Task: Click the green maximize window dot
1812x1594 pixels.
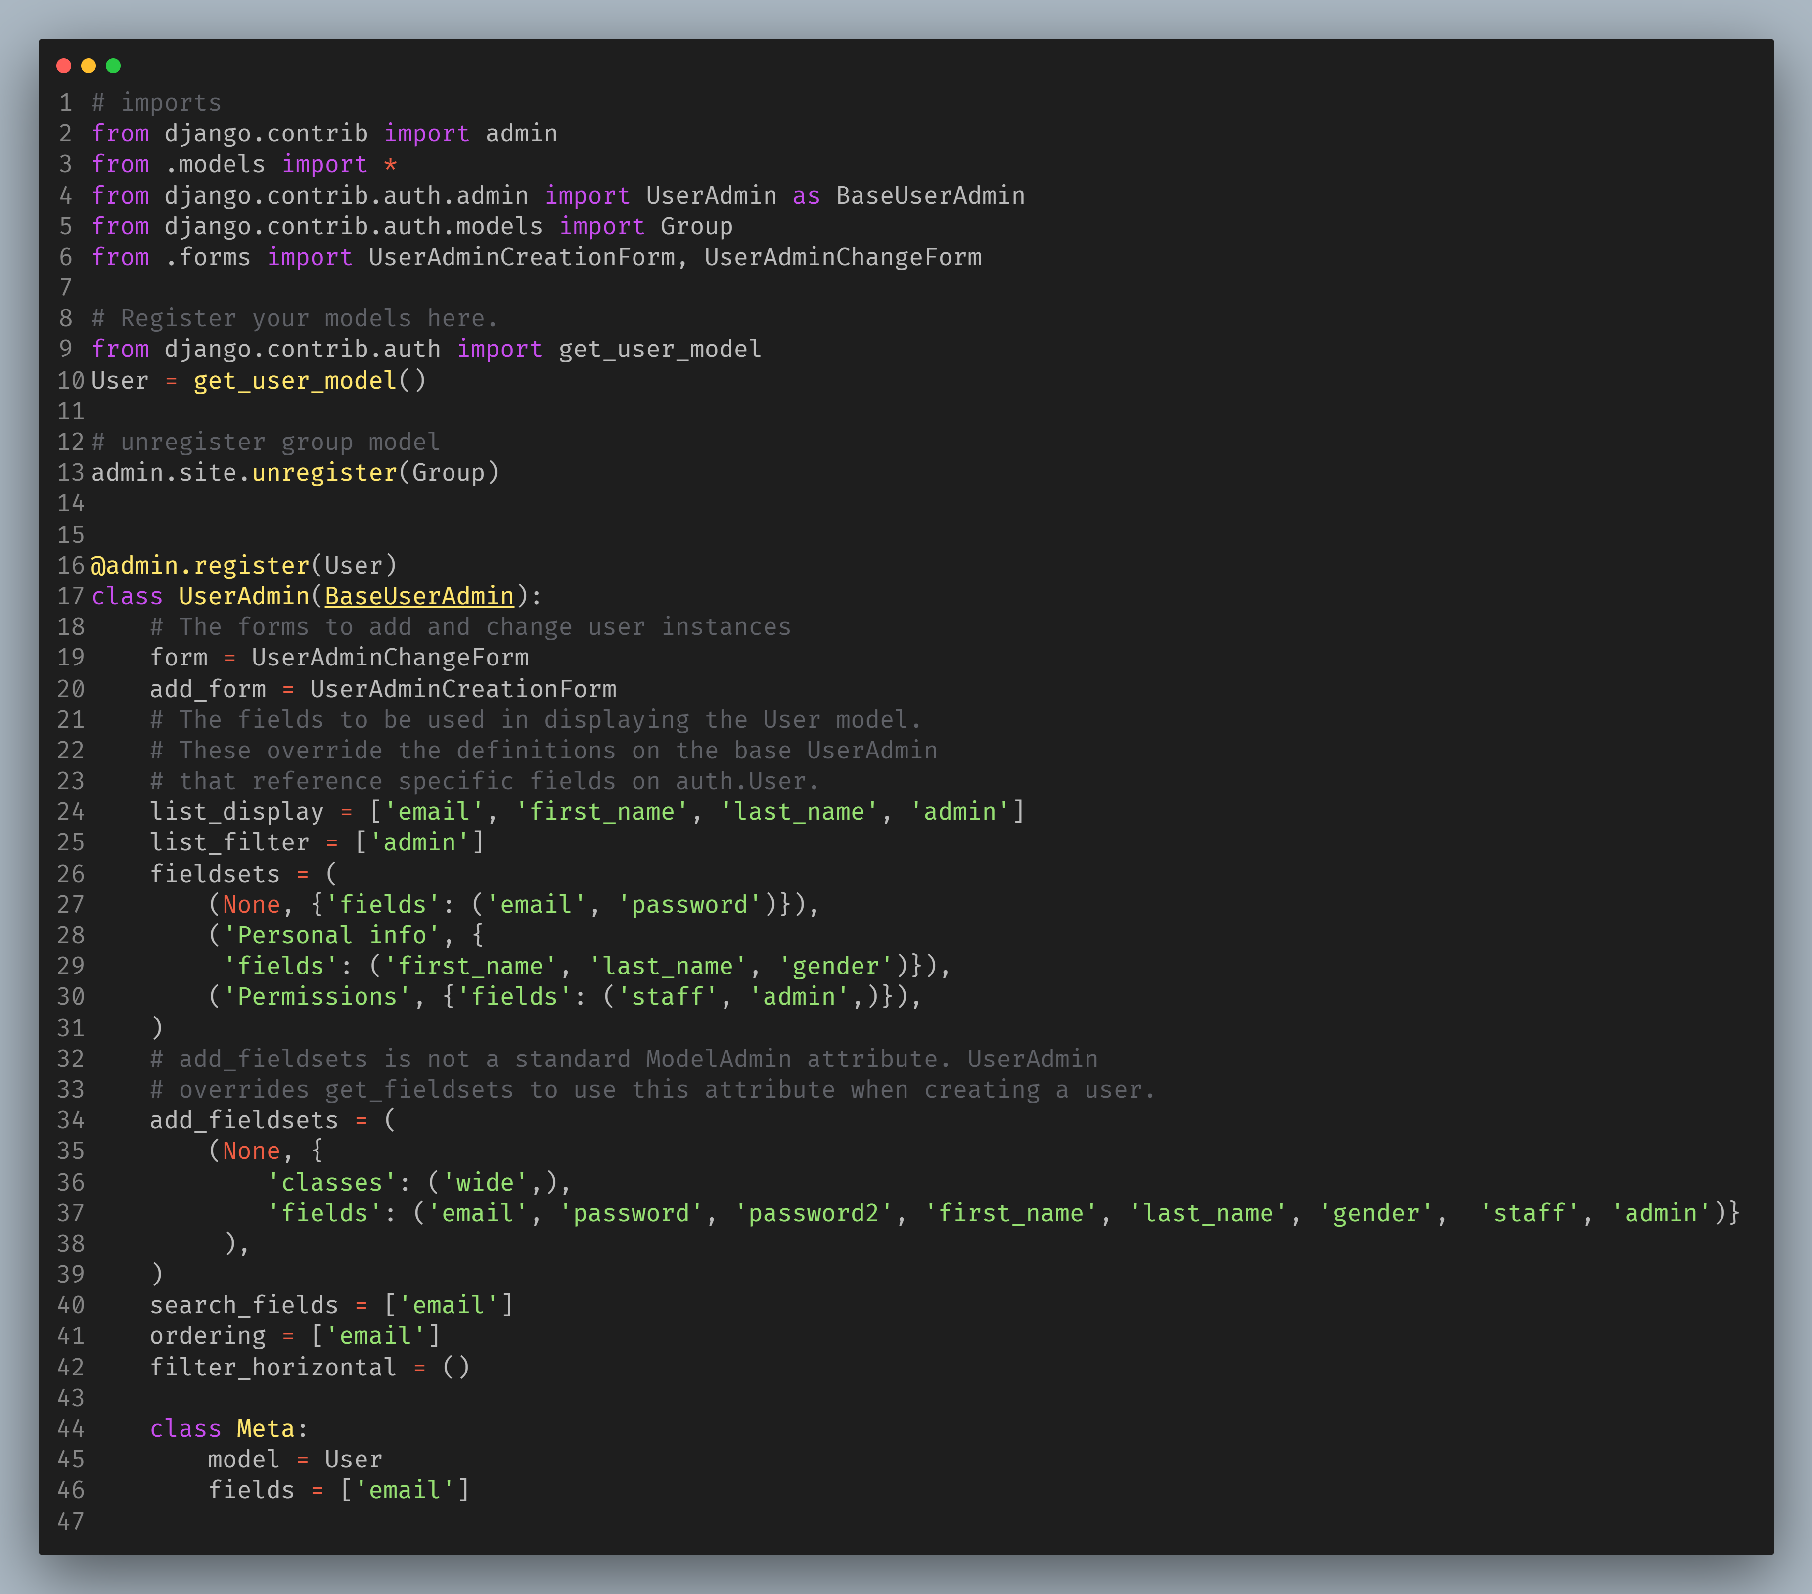Action: [113, 66]
